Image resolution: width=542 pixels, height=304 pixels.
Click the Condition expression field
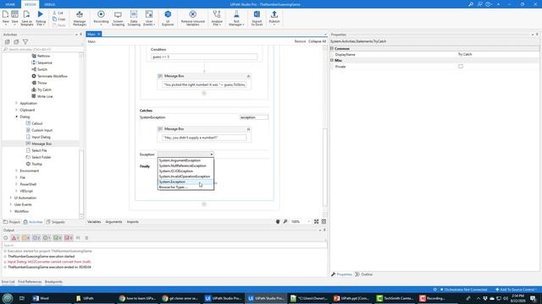tap(204, 57)
